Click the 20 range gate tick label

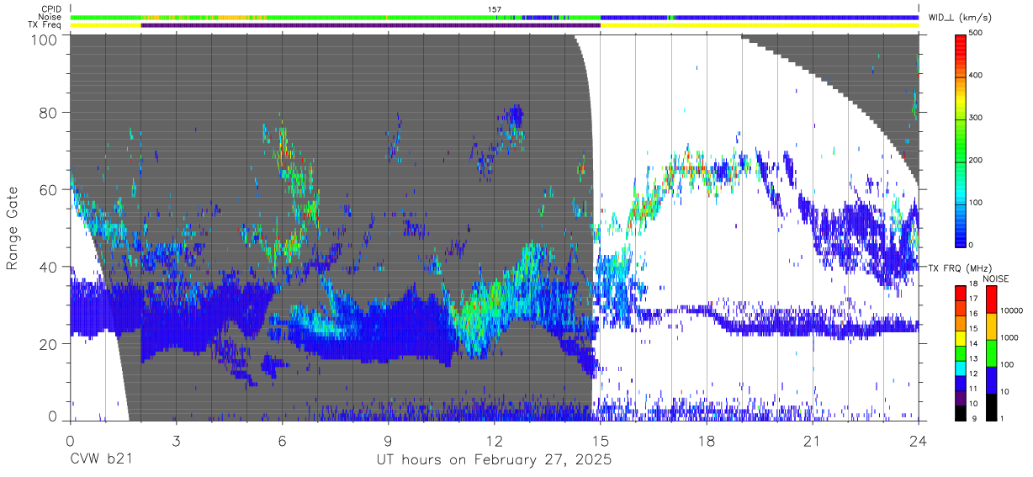pos(50,344)
